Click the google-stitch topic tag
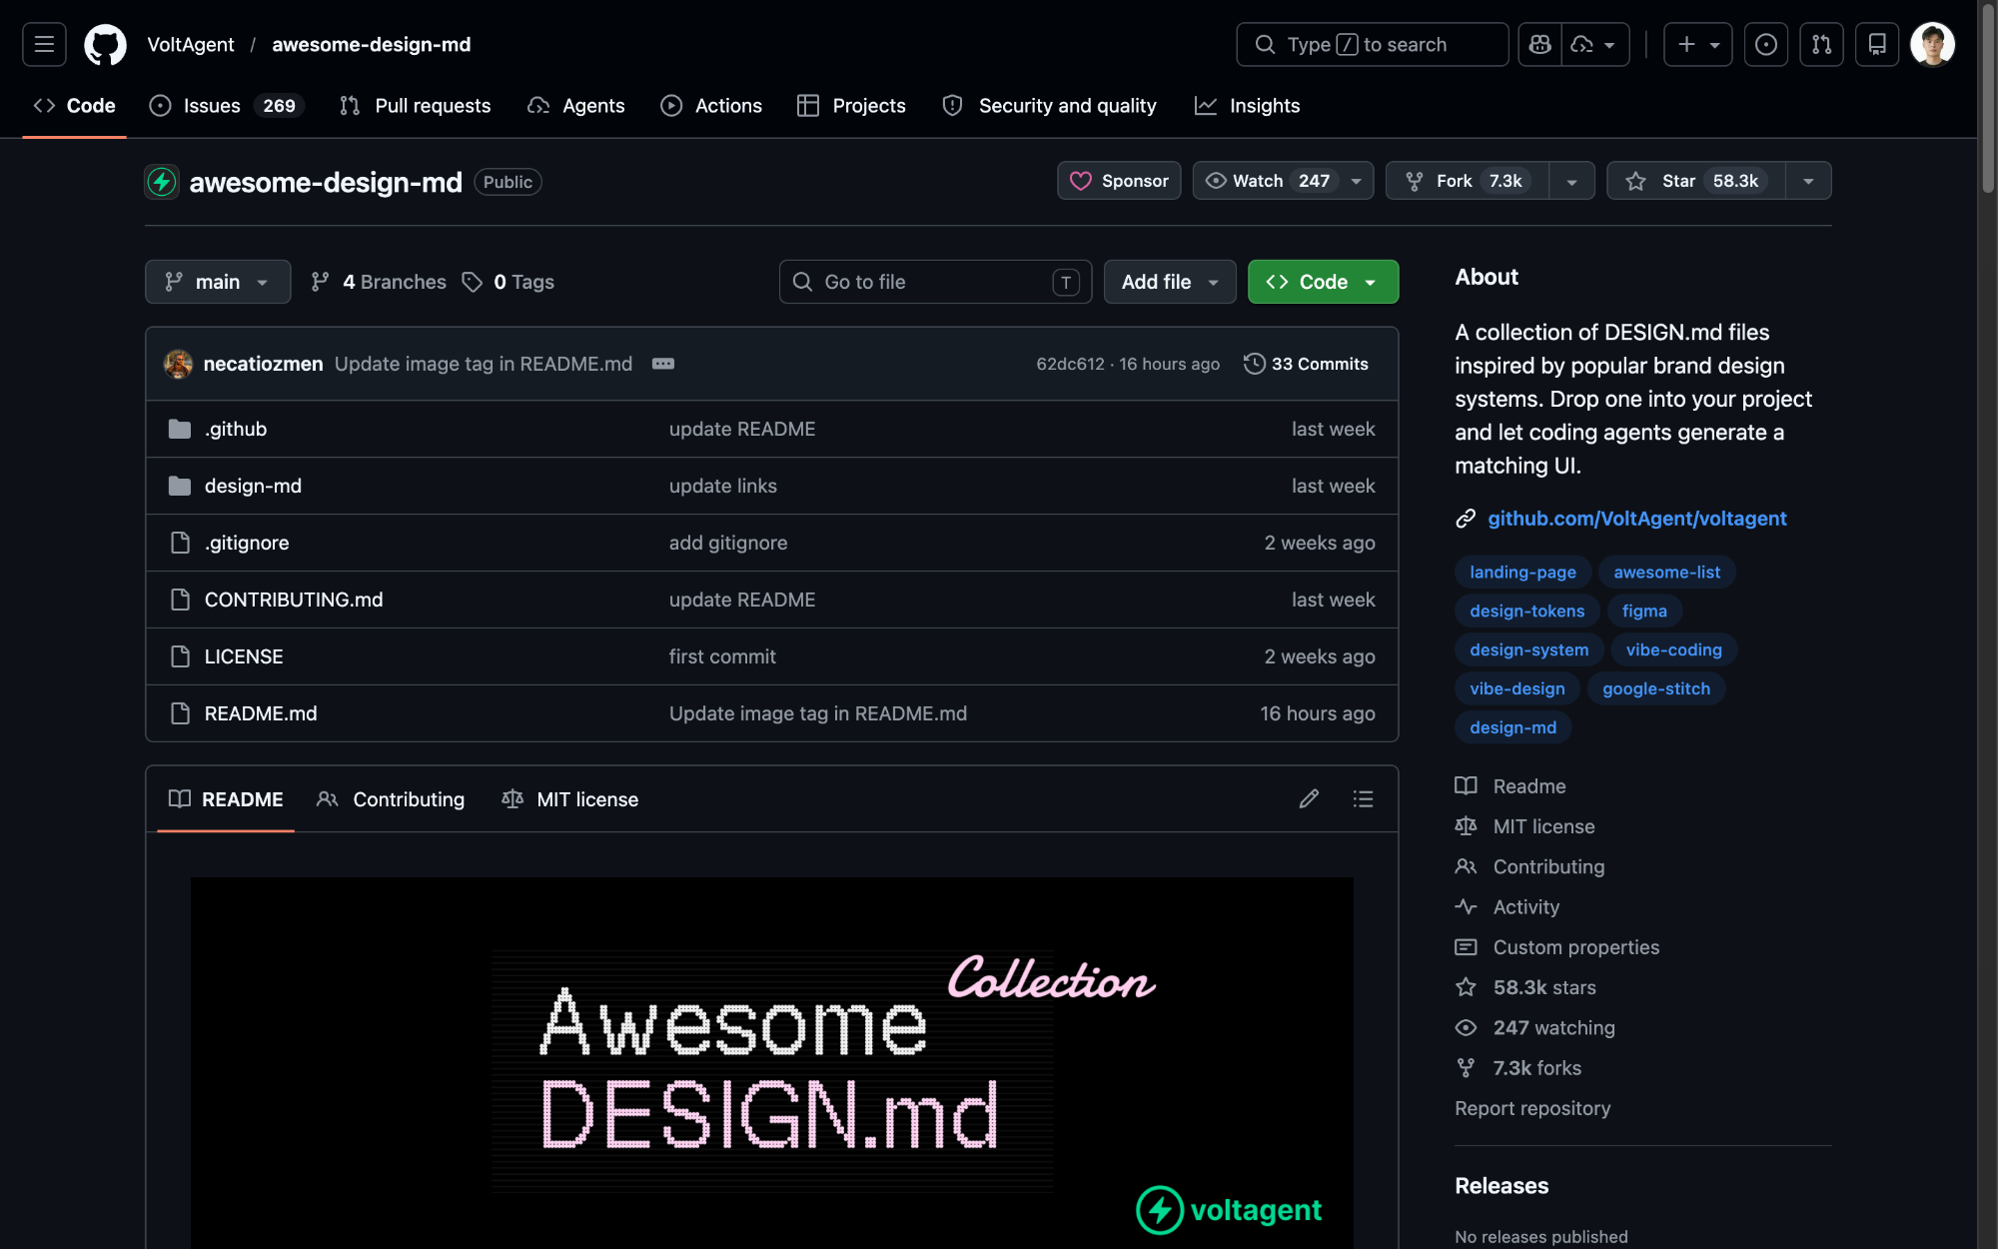 point(1655,688)
